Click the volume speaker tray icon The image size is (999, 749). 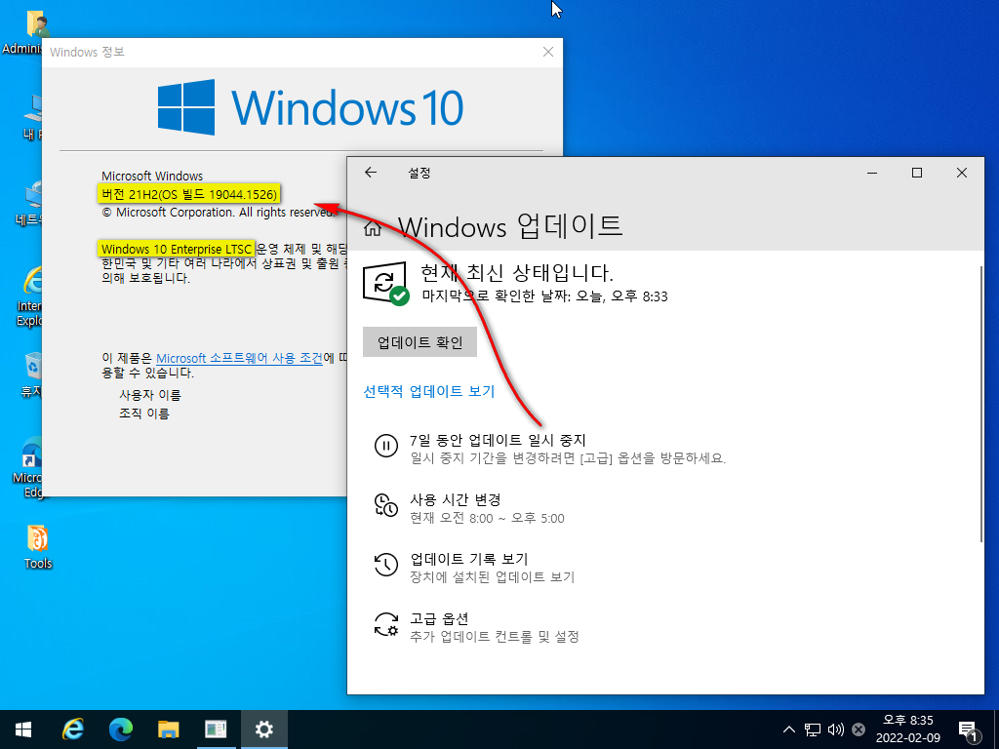pyautogui.click(x=835, y=729)
